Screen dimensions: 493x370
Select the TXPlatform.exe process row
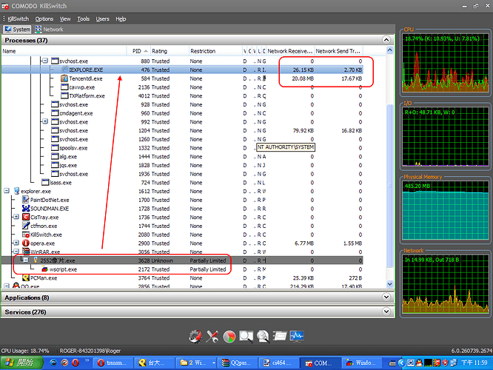pos(182,96)
